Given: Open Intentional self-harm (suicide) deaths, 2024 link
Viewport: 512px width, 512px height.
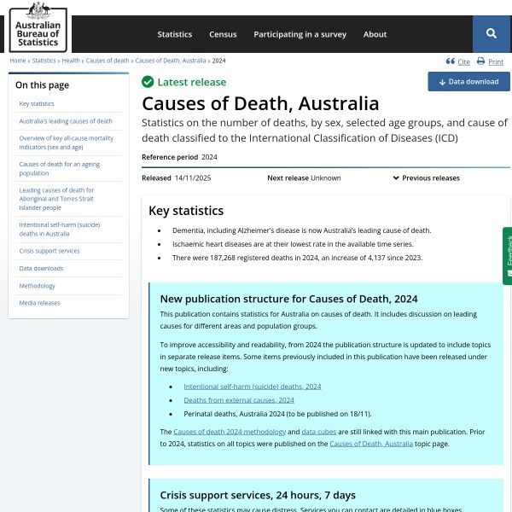Looking at the screenshot, I should click(x=252, y=387).
